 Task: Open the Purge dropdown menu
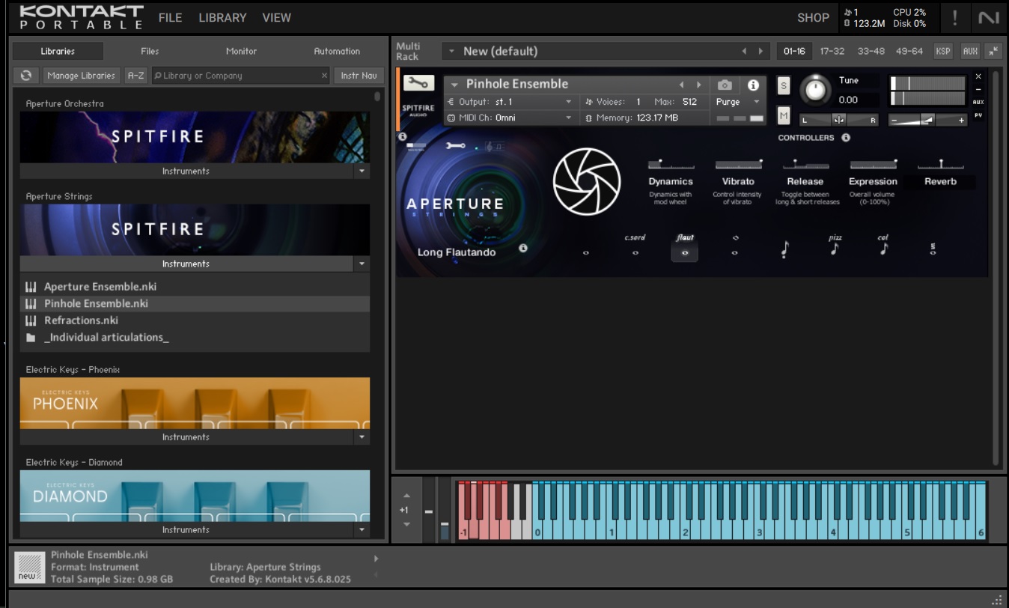pos(737,102)
